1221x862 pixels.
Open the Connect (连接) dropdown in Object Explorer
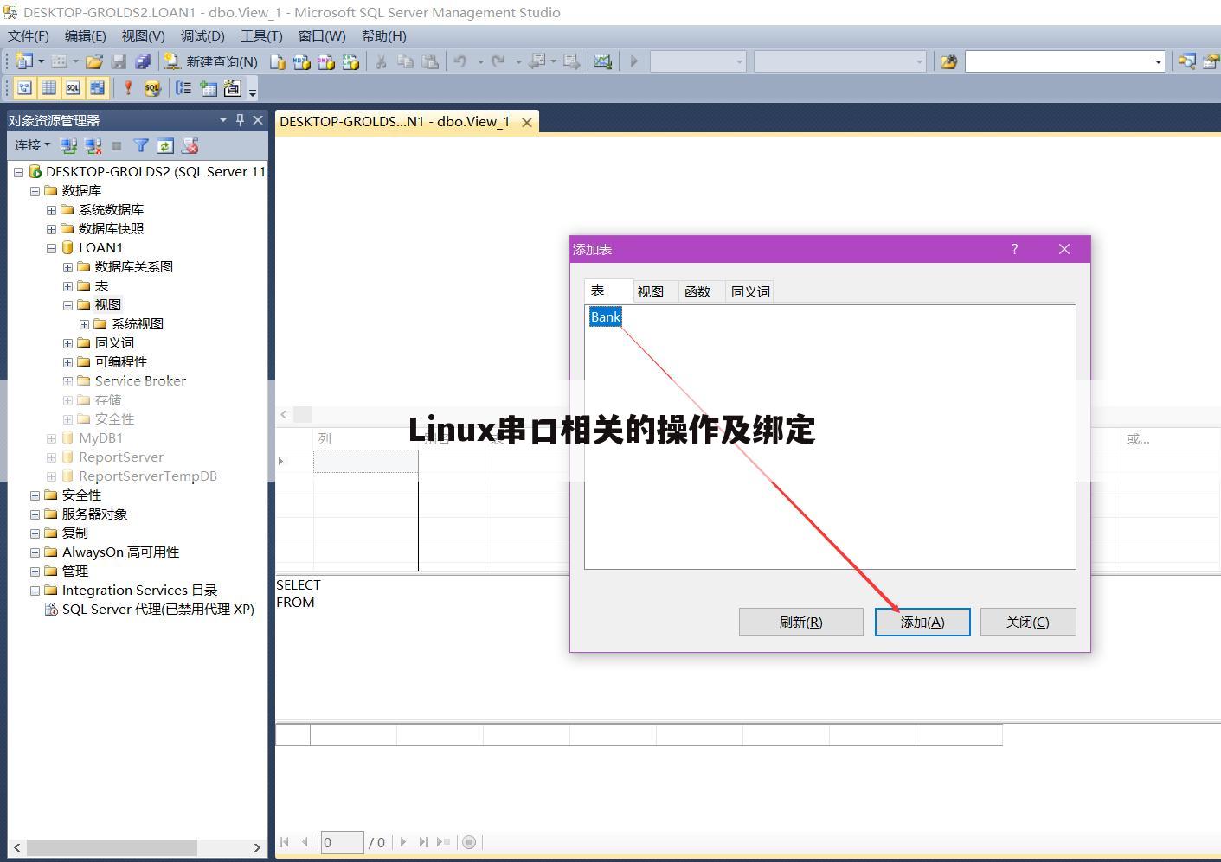(x=32, y=144)
